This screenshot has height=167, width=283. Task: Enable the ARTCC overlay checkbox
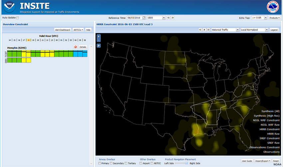point(152,163)
